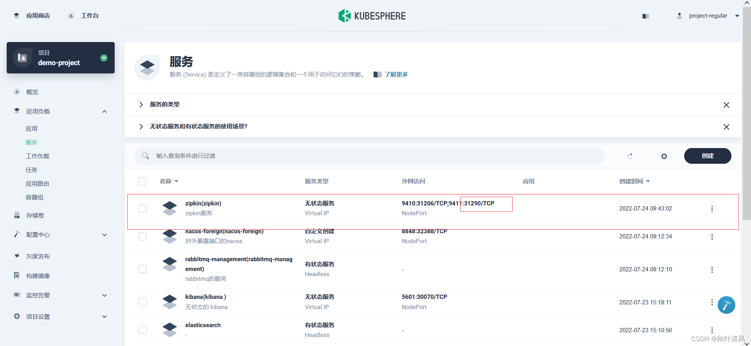Close the 服务的类型 tip row
Viewport: 751px width, 346px height.
[x=726, y=105]
